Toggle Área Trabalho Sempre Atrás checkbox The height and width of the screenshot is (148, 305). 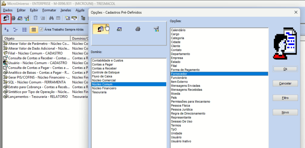coord(41,30)
